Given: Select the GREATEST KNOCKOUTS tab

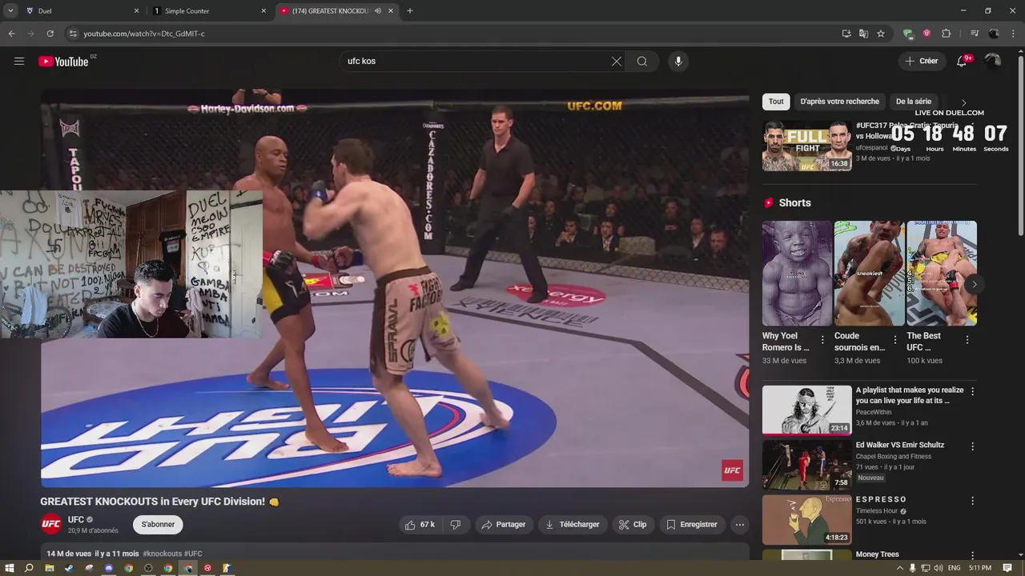Looking at the screenshot, I should pos(336,11).
